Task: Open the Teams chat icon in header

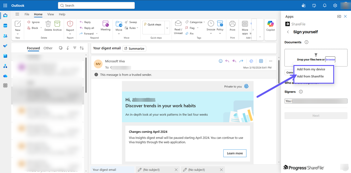Action: (303, 5)
